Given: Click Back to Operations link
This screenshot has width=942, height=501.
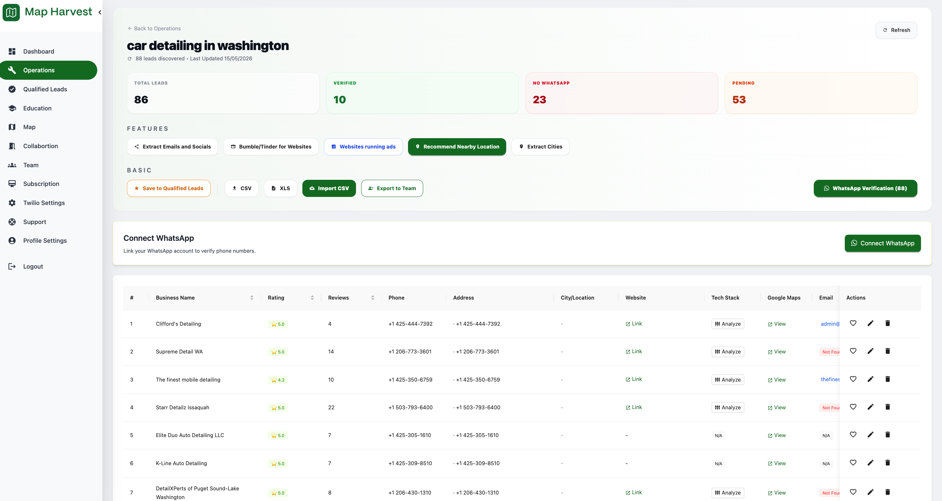Looking at the screenshot, I should pos(154,28).
